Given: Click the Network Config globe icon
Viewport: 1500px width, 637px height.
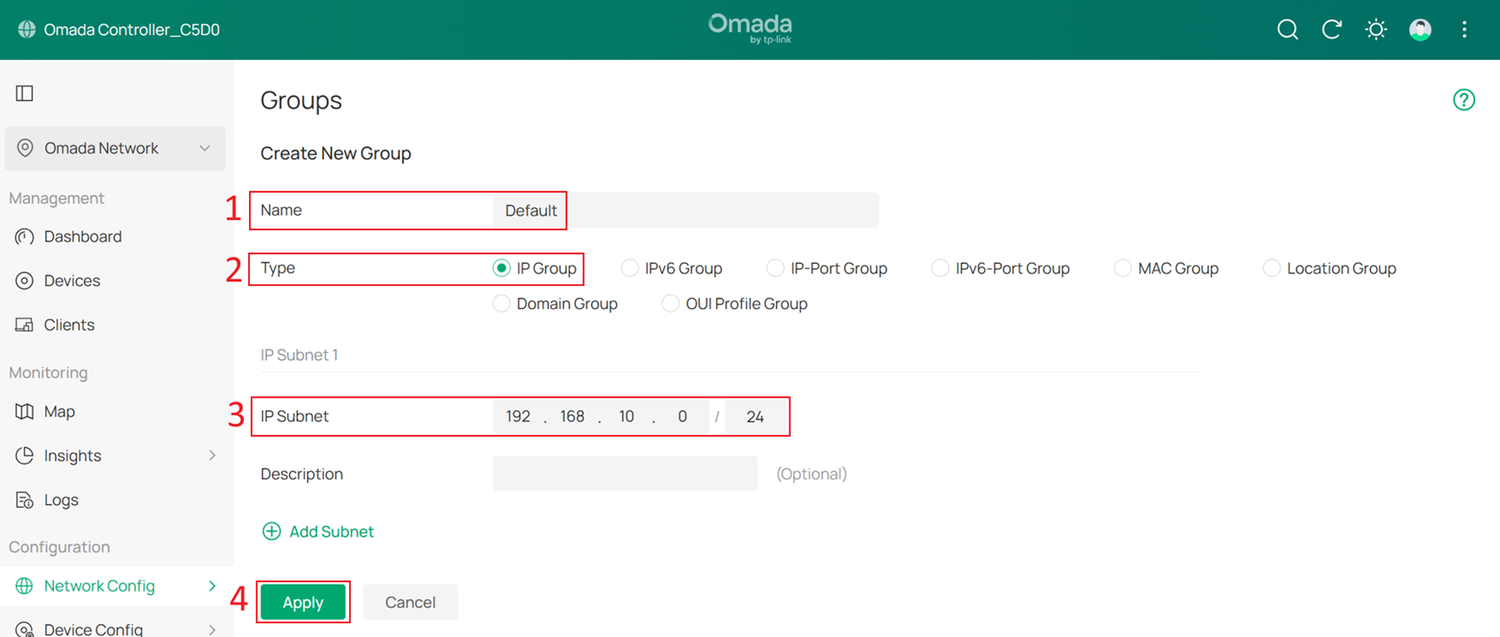Looking at the screenshot, I should point(25,585).
